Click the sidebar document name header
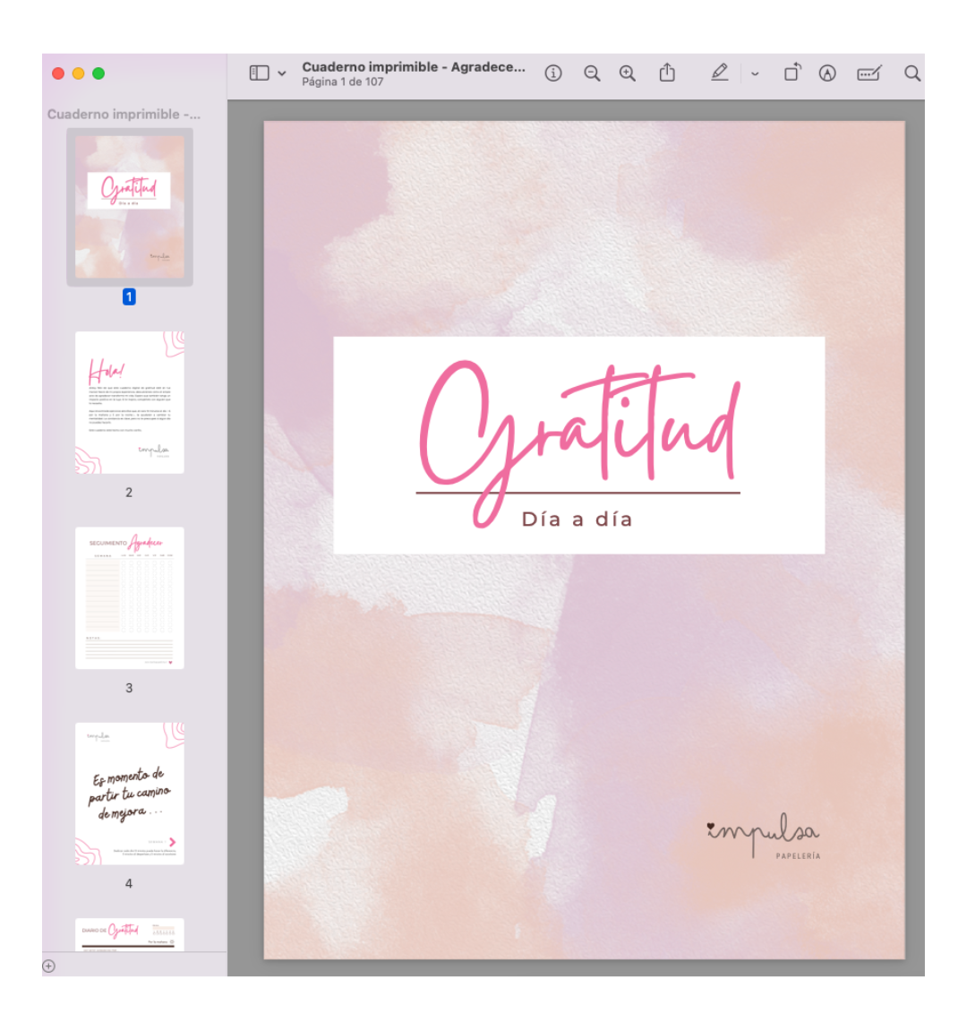The width and height of the screenshot is (967, 1030). [124, 114]
